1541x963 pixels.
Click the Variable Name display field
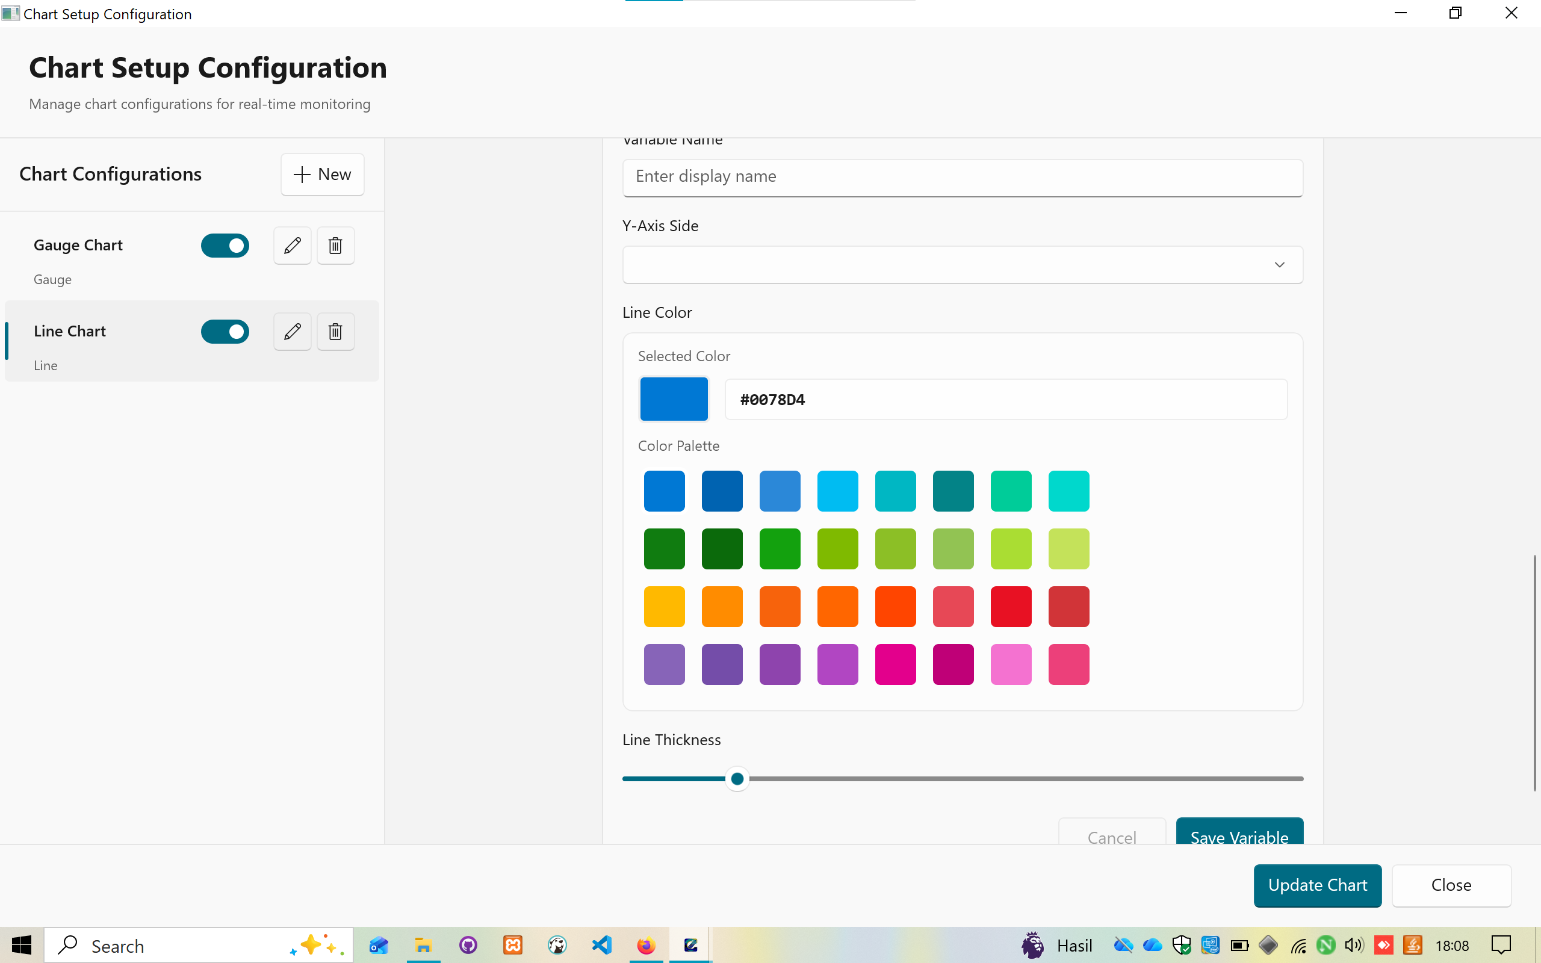coord(962,177)
